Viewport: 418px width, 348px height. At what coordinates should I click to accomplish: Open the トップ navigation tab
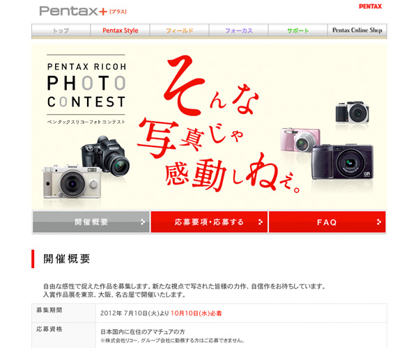[61, 31]
